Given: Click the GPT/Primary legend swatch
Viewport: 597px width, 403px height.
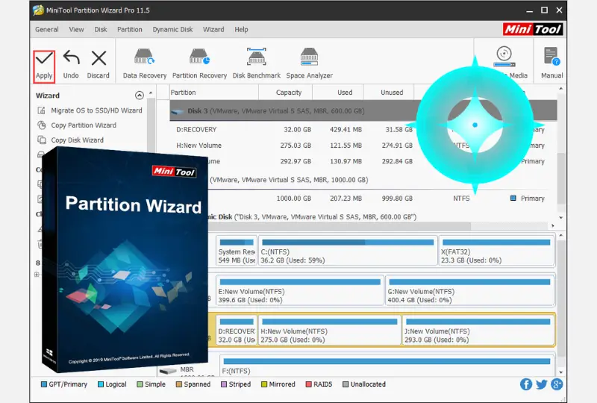Looking at the screenshot, I should tap(44, 384).
